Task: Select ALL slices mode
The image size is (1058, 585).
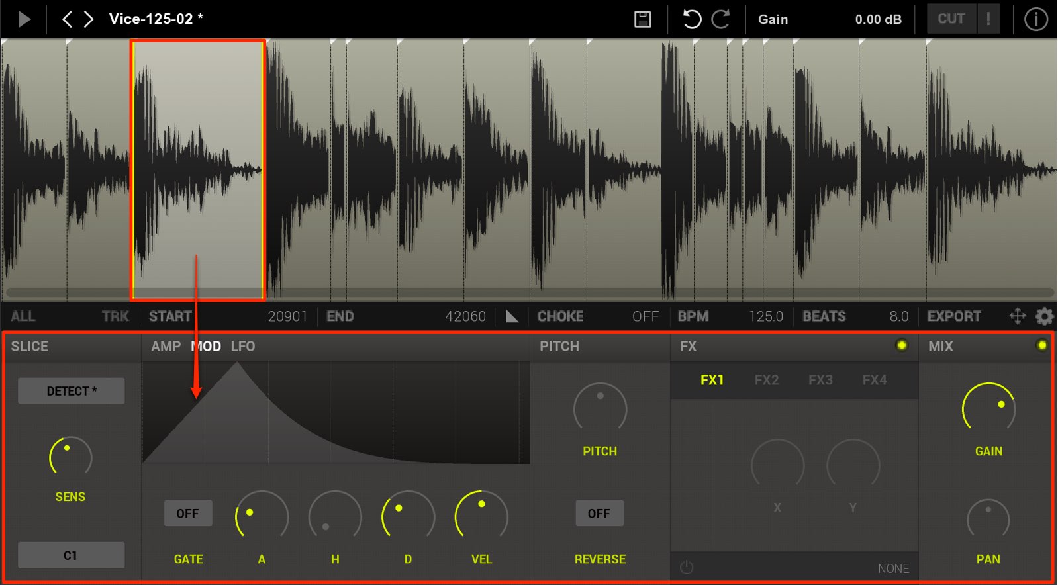Action: coord(23,316)
